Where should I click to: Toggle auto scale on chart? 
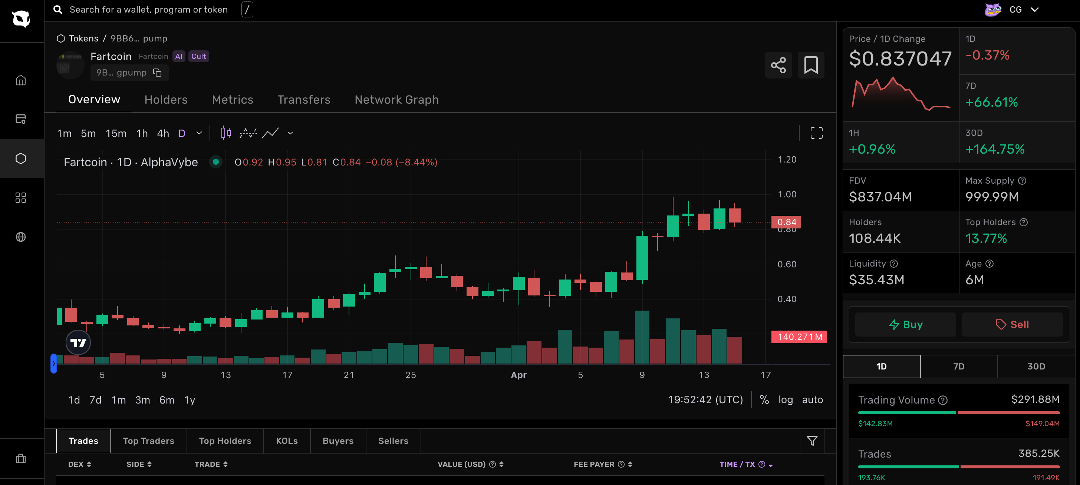click(812, 399)
